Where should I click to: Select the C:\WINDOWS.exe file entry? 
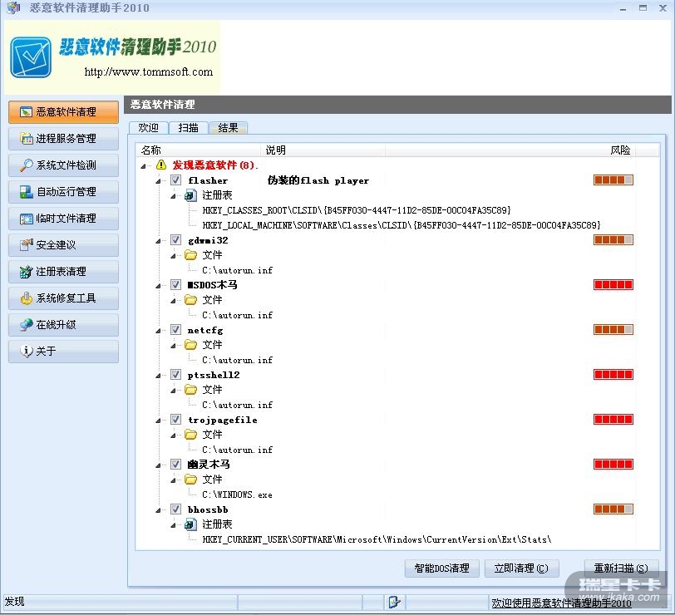point(237,494)
